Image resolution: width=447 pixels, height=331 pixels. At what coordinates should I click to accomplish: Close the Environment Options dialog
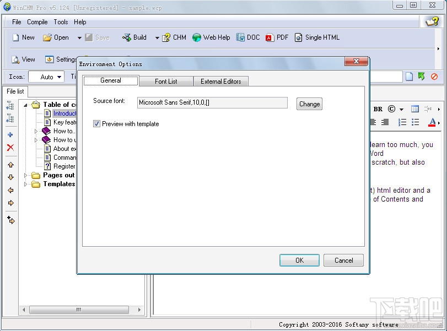coord(356,61)
